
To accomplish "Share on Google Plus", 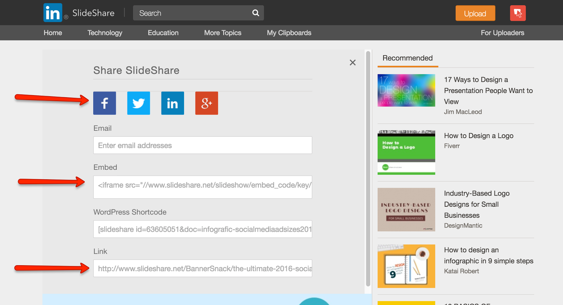I will pos(207,103).
